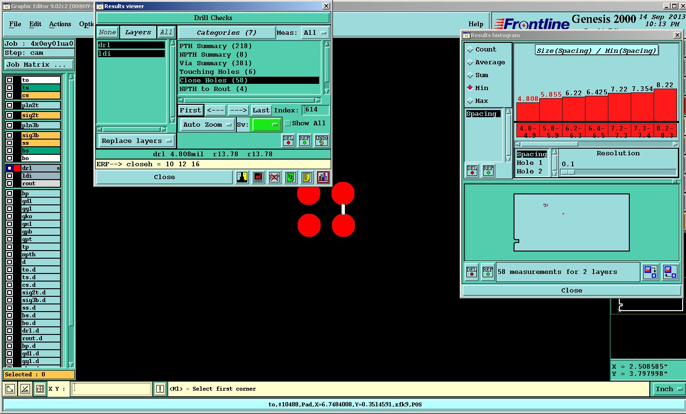Select ldi layer in Results viewer list
Screen dimensions: 686x414
click(131, 54)
